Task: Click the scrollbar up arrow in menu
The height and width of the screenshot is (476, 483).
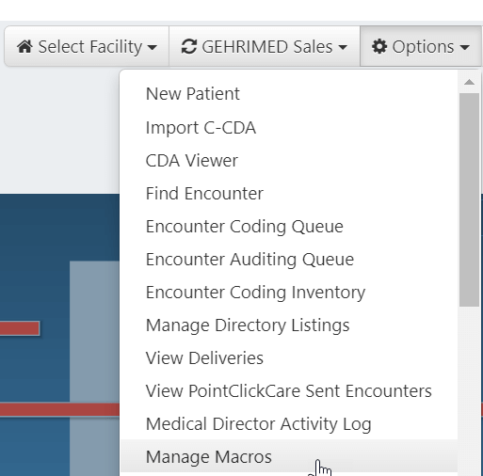Action: pyautogui.click(x=469, y=82)
